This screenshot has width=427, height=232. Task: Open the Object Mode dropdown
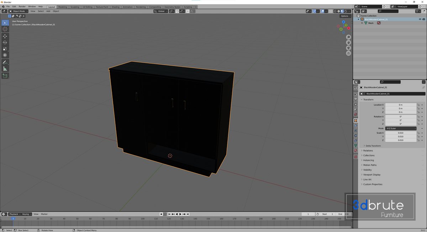pos(17,11)
